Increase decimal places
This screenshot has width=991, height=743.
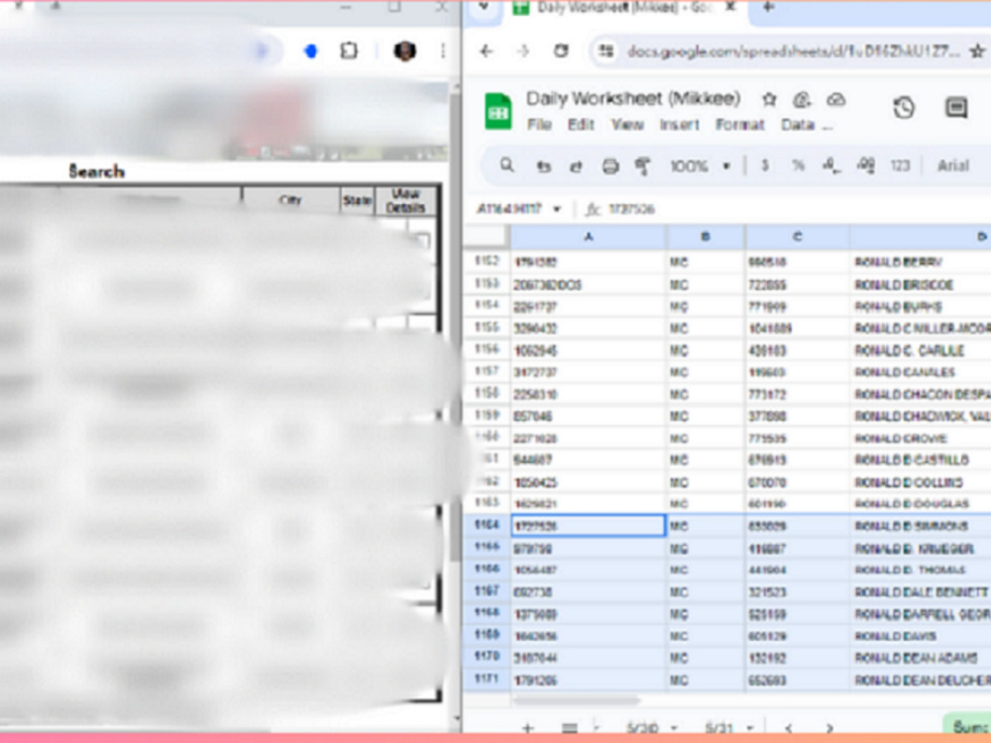coord(866,165)
